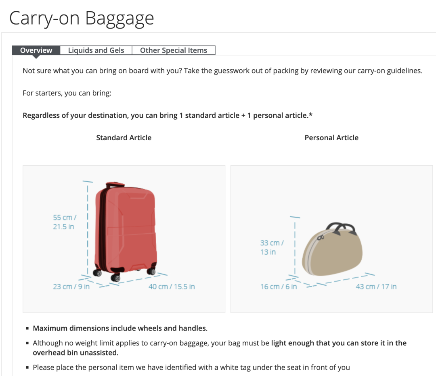This screenshot has width=436, height=376.
Task: Click the suitcase's top carry handle
Action: [x=115, y=185]
